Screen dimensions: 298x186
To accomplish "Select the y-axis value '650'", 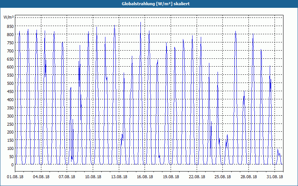I will (x=10, y=59).
